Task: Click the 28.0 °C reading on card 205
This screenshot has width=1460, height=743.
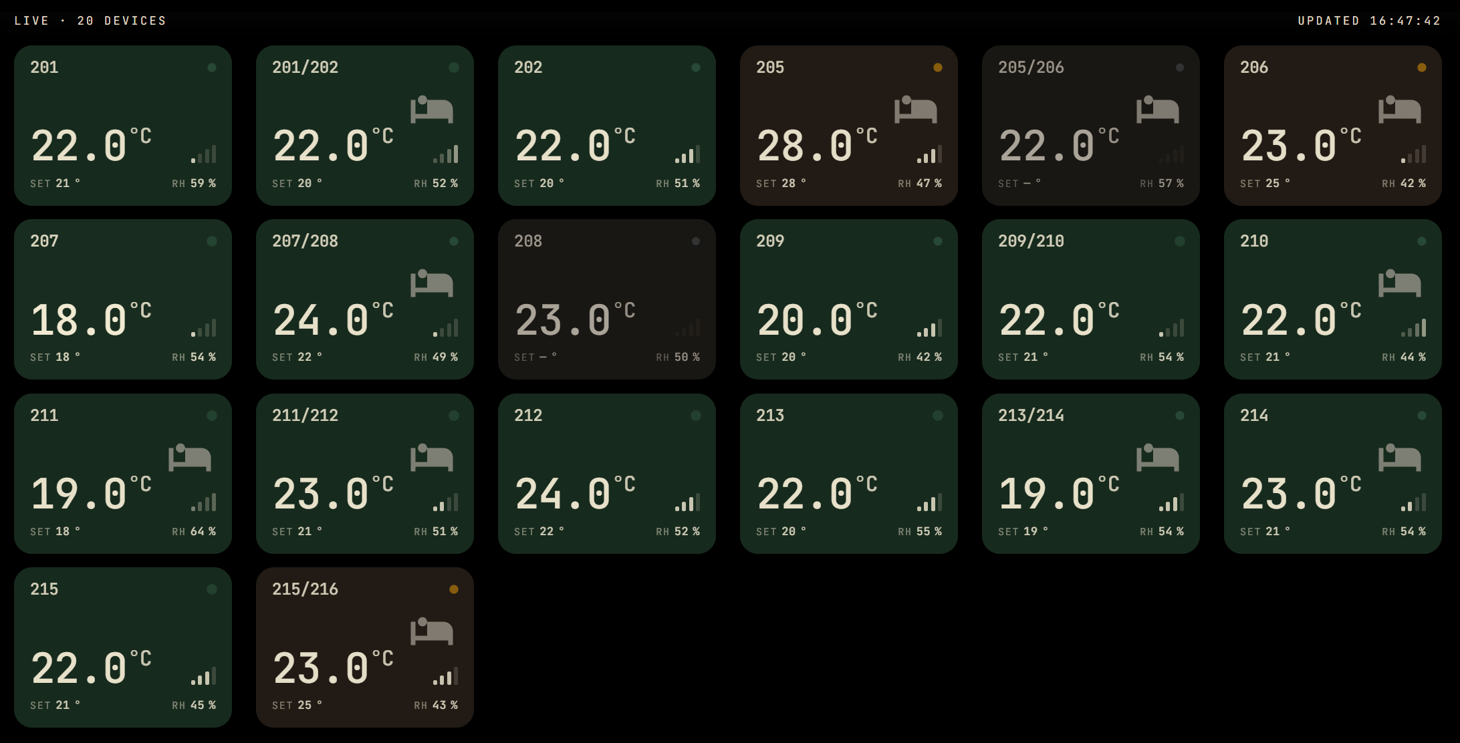Action: tap(817, 146)
